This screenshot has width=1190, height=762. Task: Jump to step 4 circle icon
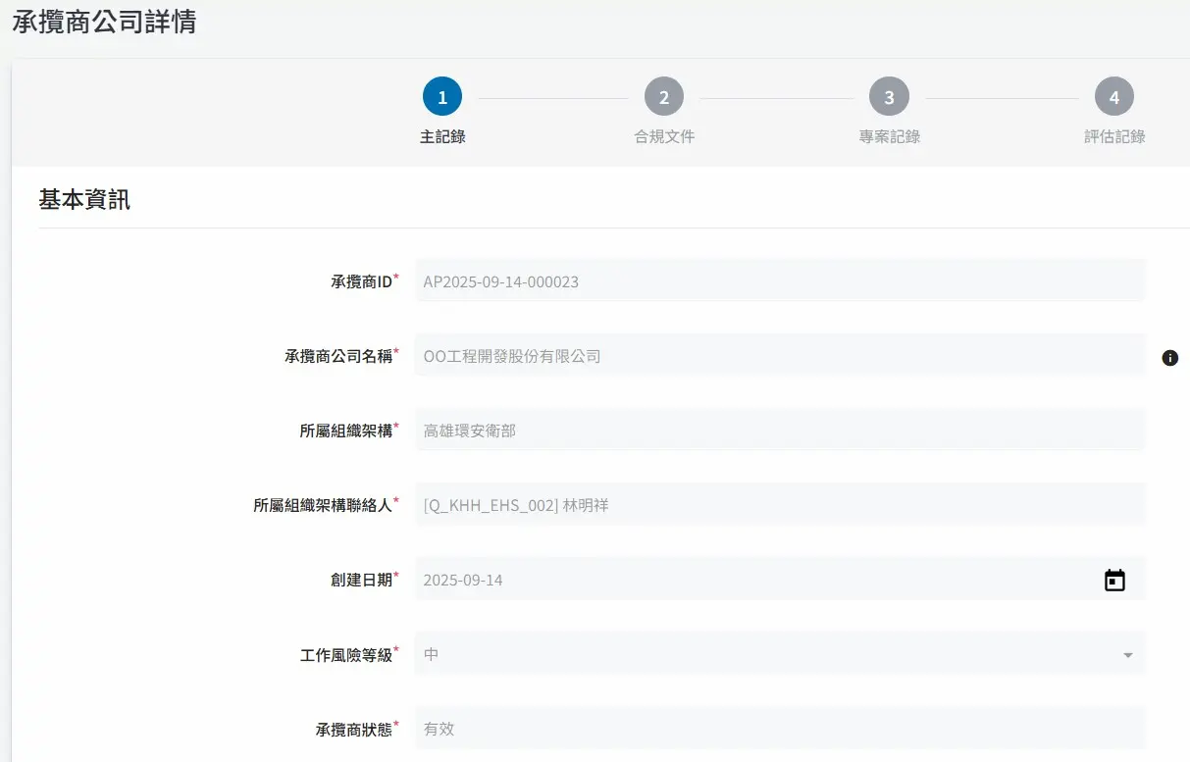click(x=1113, y=97)
